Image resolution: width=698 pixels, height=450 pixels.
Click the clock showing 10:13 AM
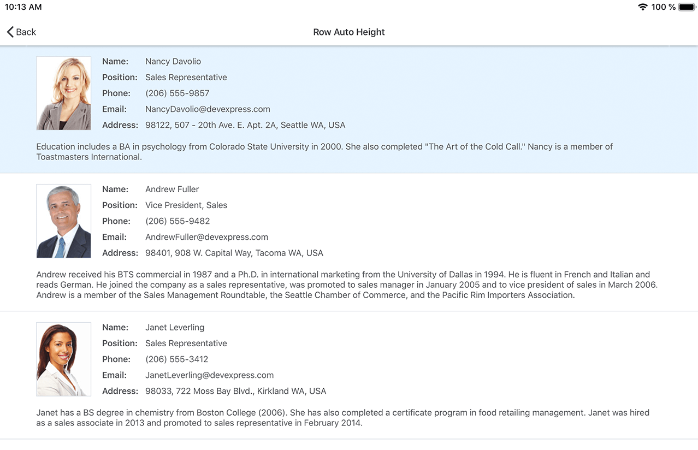[x=23, y=7]
